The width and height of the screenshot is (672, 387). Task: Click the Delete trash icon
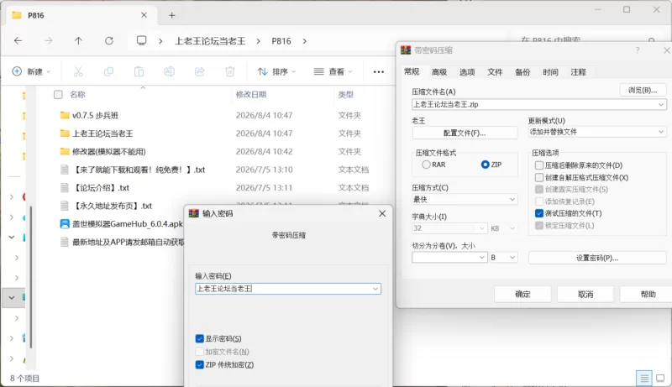click(230, 71)
